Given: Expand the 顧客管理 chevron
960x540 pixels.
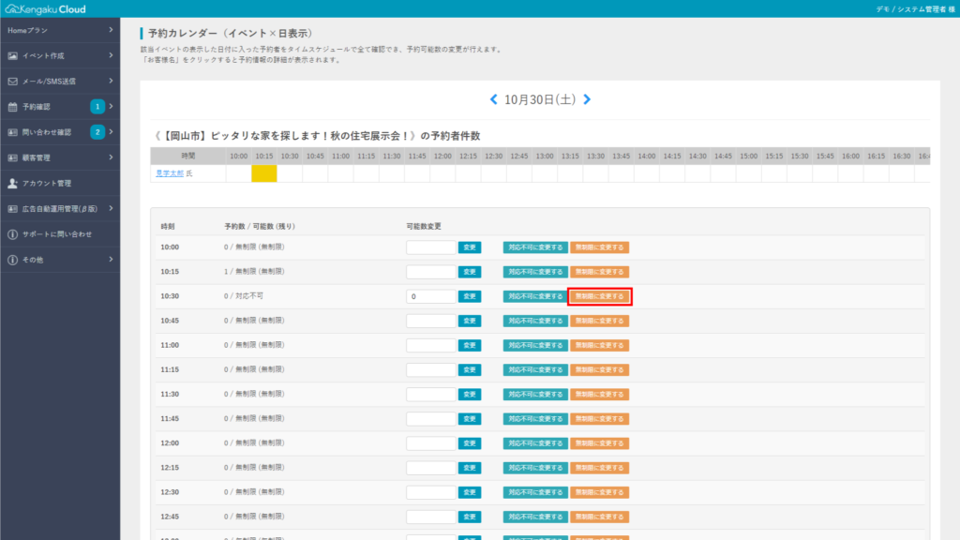Looking at the screenshot, I should click(x=111, y=157).
